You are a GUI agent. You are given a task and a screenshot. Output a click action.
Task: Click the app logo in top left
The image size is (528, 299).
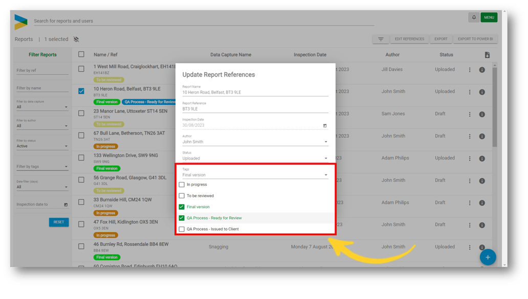tap(21, 21)
